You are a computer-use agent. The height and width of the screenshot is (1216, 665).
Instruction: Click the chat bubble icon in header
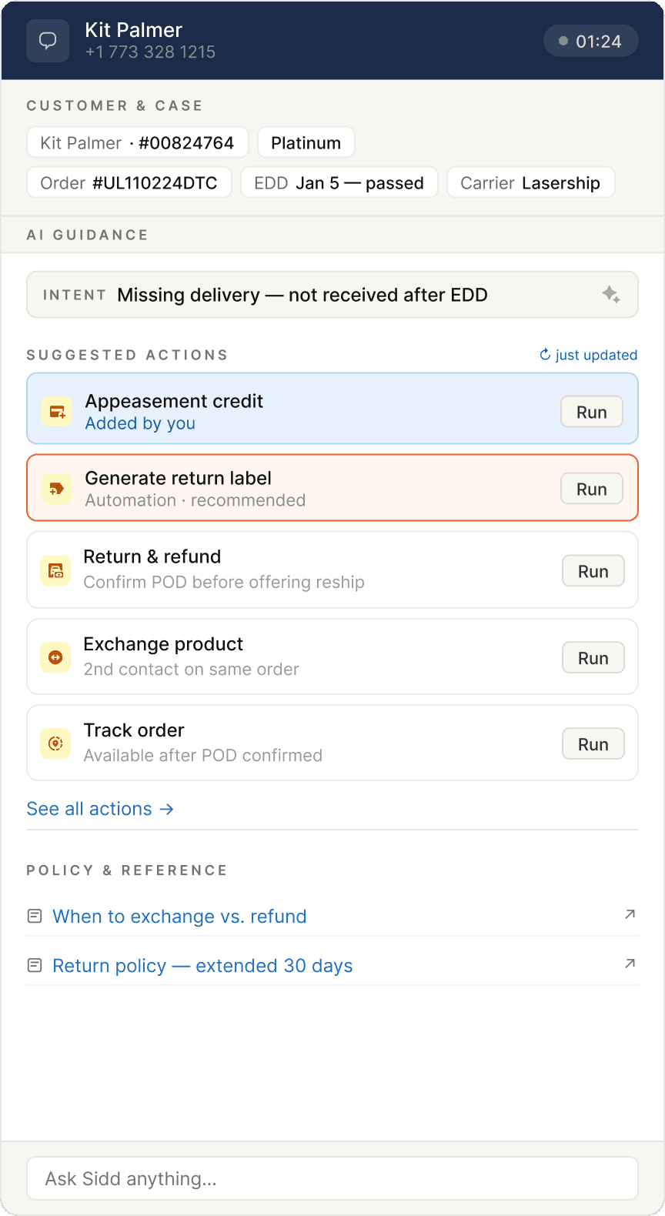[48, 41]
